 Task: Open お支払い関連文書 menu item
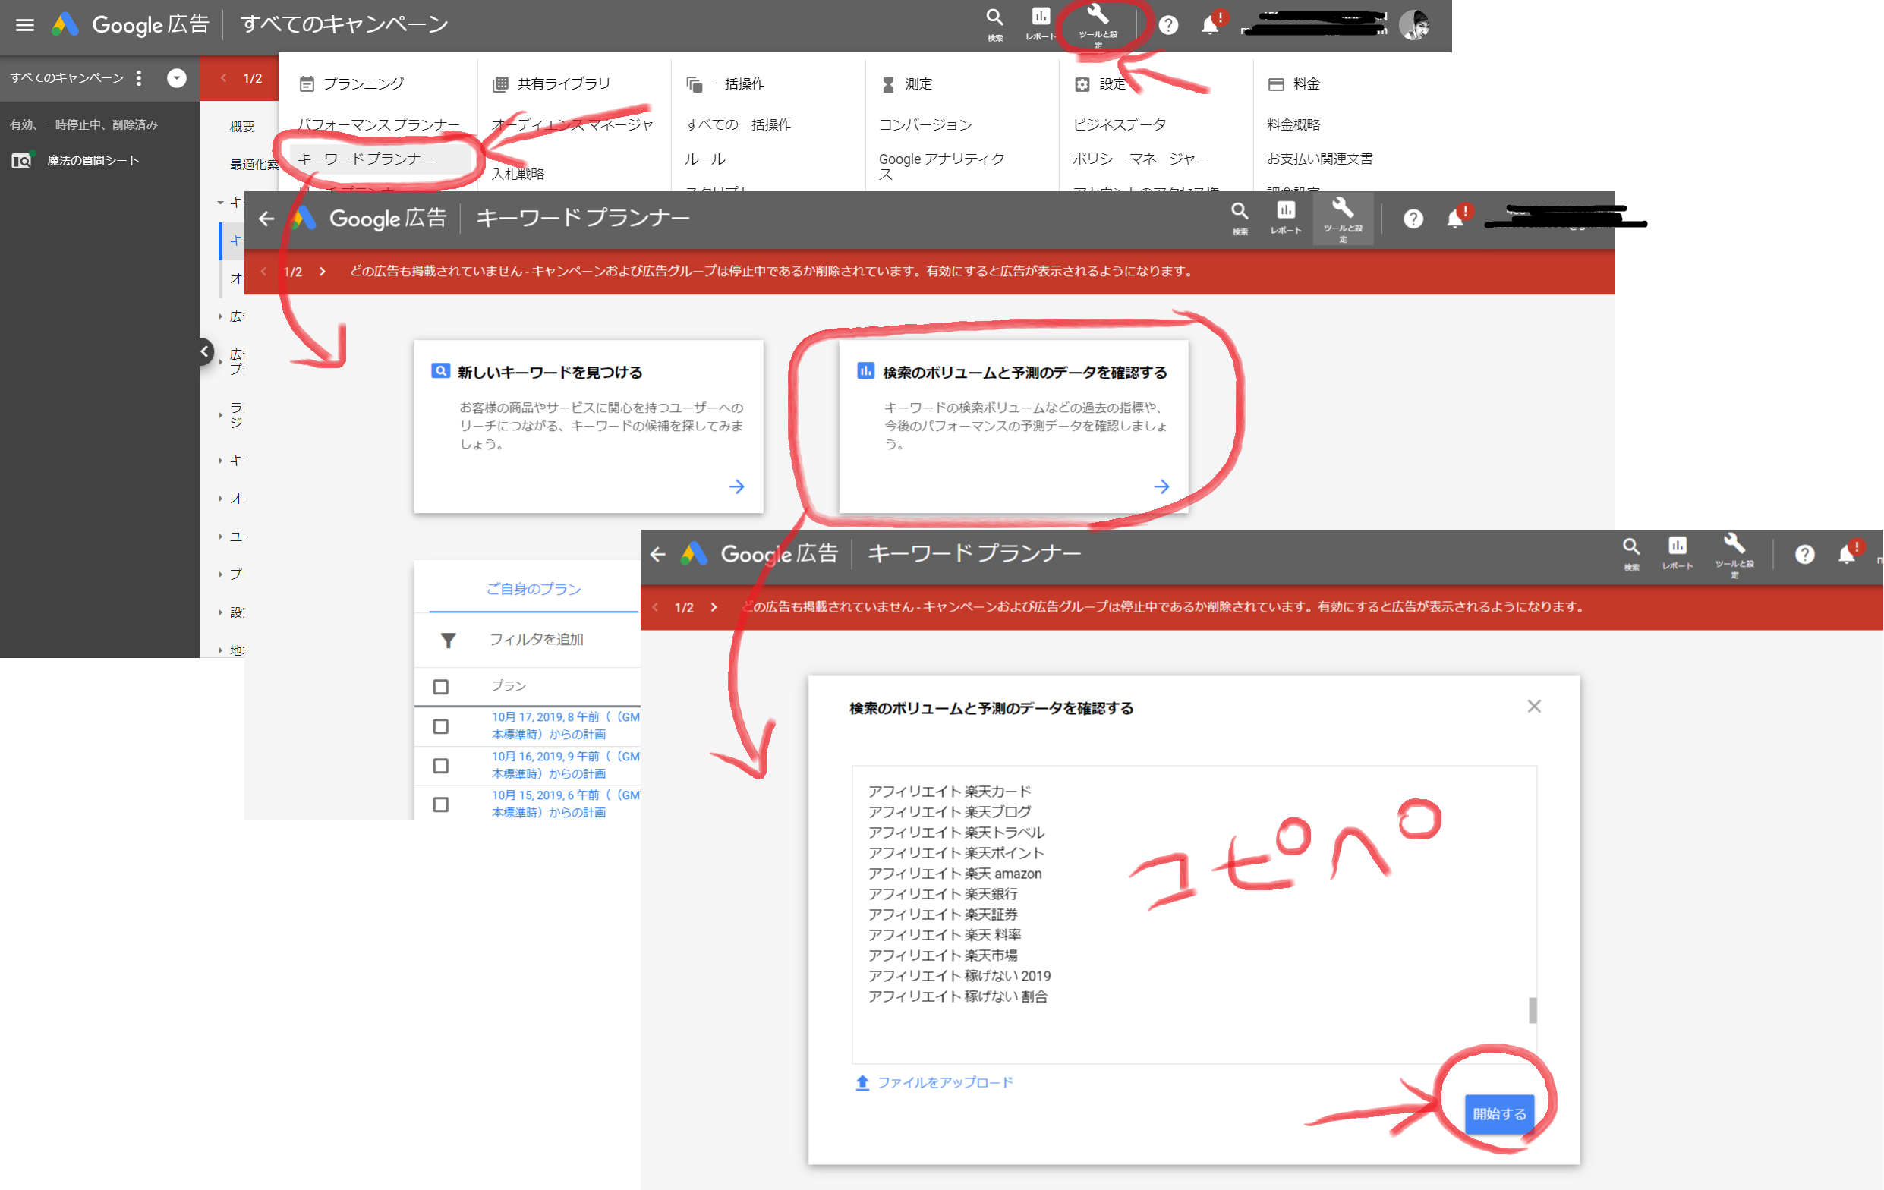pyautogui.click(x=1320, y=159)
